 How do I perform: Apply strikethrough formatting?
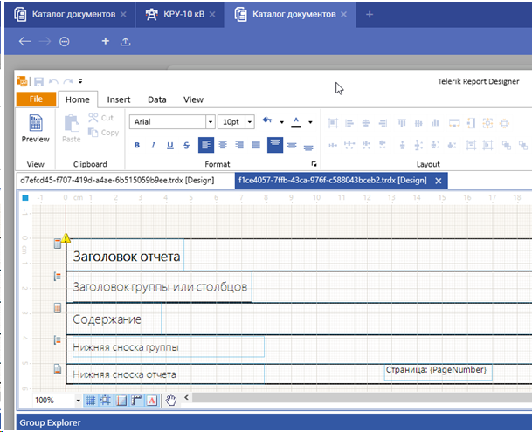click(187, 145)
